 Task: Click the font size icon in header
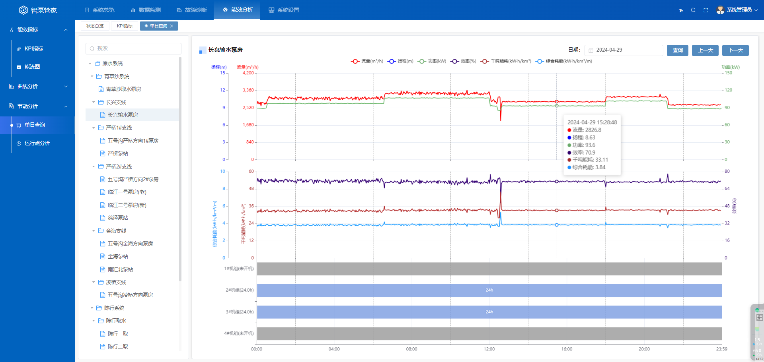point(681,10)
